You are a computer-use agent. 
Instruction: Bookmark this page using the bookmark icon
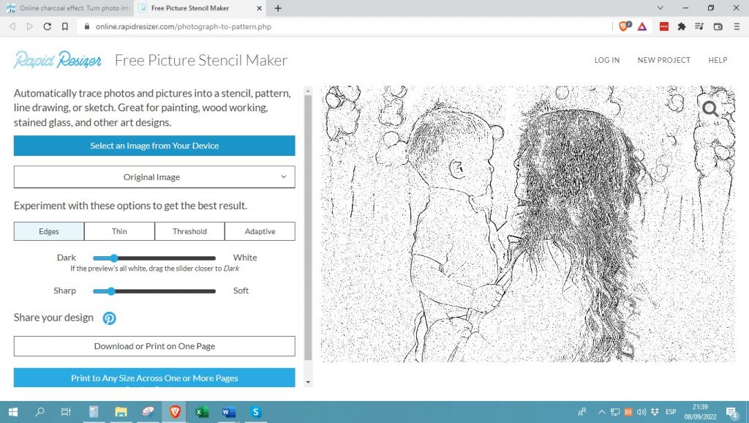65,26
